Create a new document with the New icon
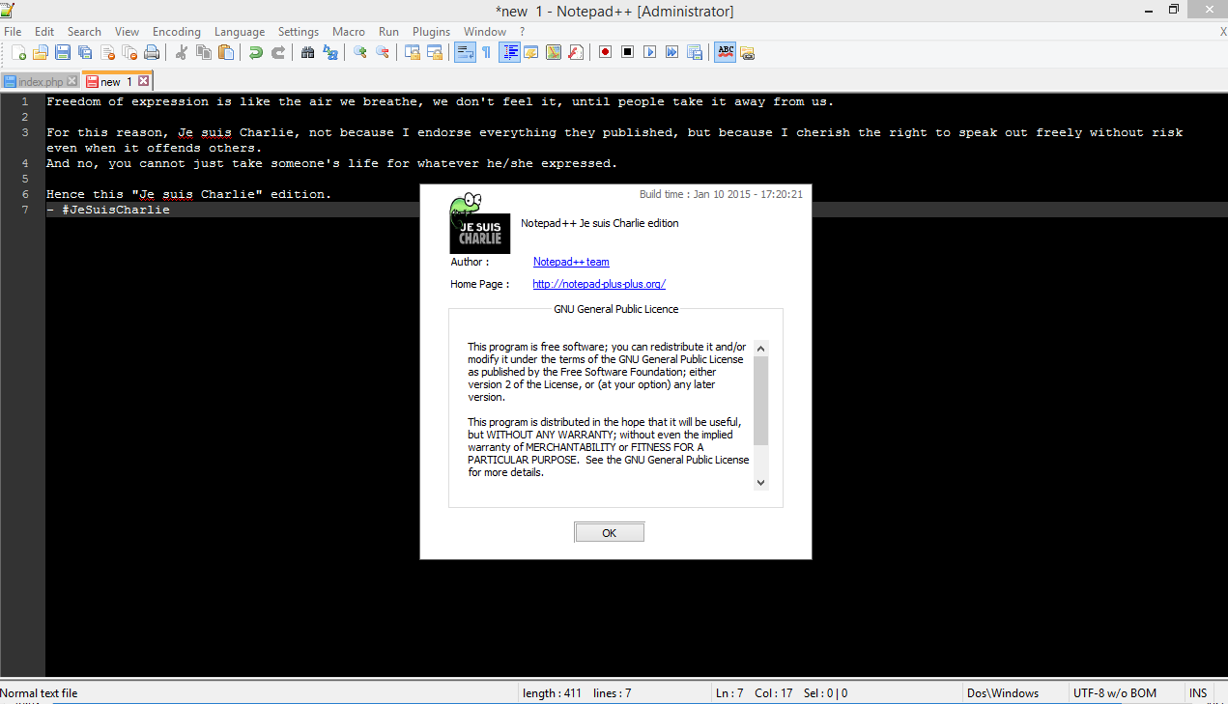The image size is (1228, 704). click(x=18, y=52)
